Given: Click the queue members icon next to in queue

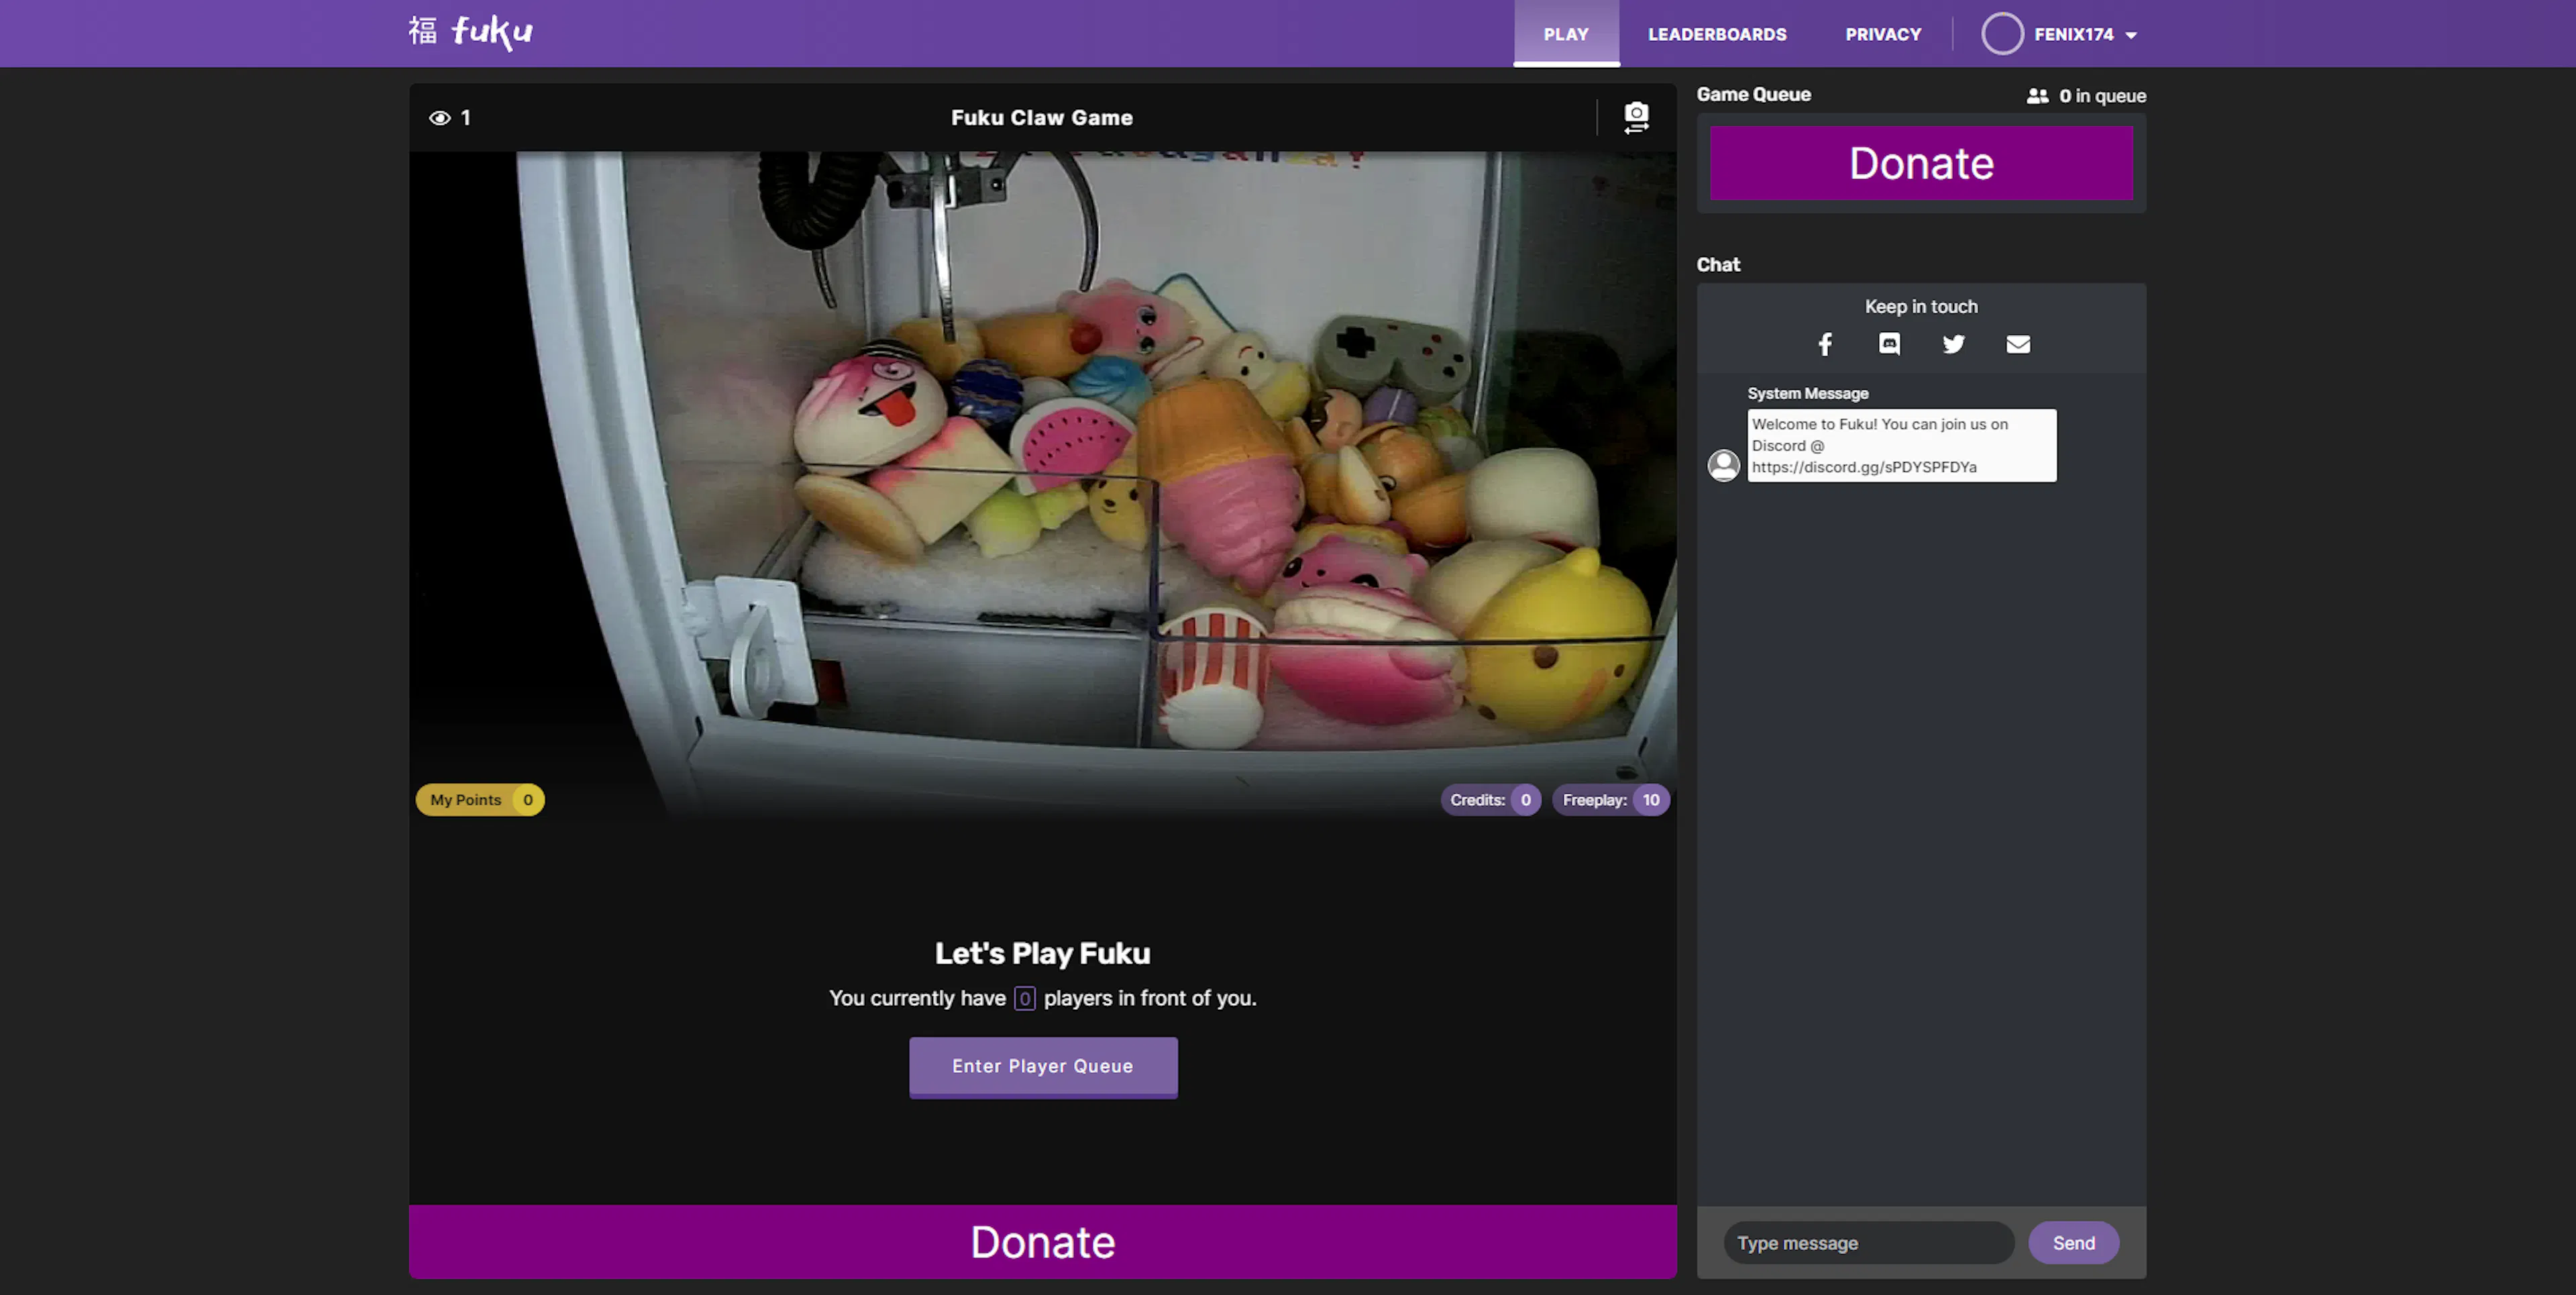Looking at the screenshot, I should click(2038, 95).
